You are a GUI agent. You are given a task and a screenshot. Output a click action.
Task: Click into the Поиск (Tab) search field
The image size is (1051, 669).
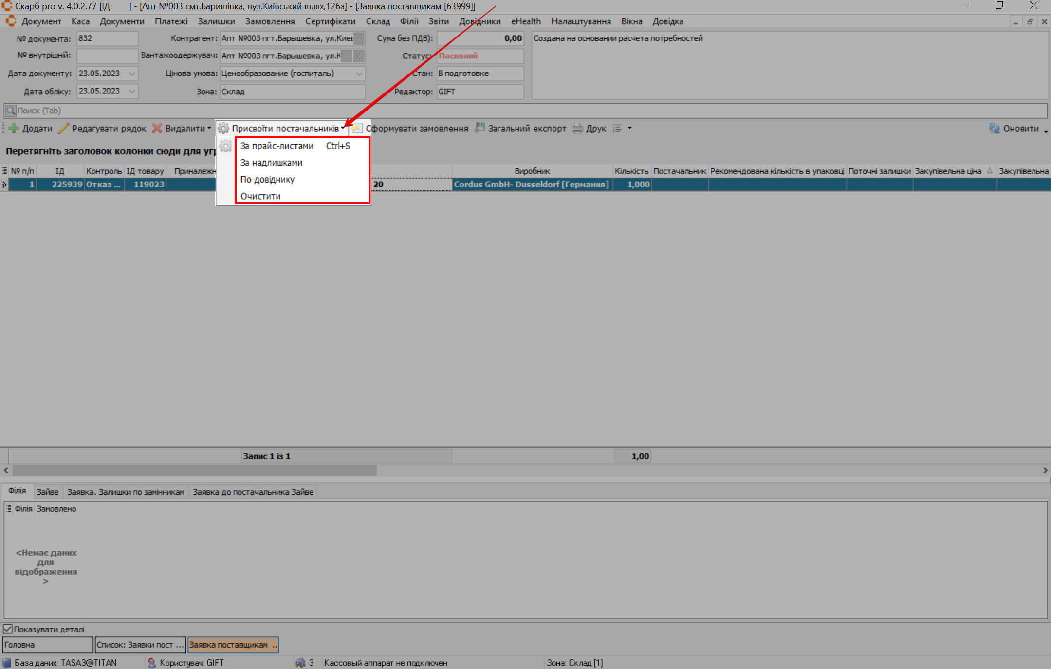coord(487,111)
